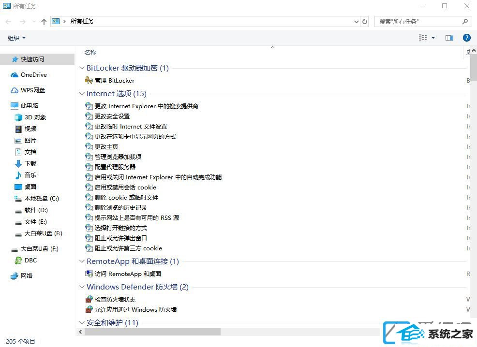Click the breadcrumb chevron before 所有任务
This screenshot has width=477, height=347.
[x=64, y=22]
